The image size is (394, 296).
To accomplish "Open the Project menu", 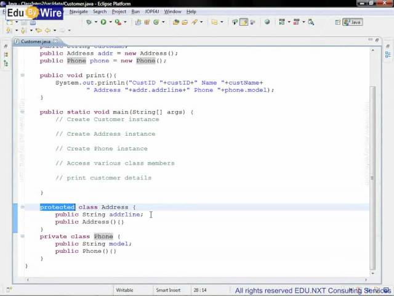I will tap(119, 12).
